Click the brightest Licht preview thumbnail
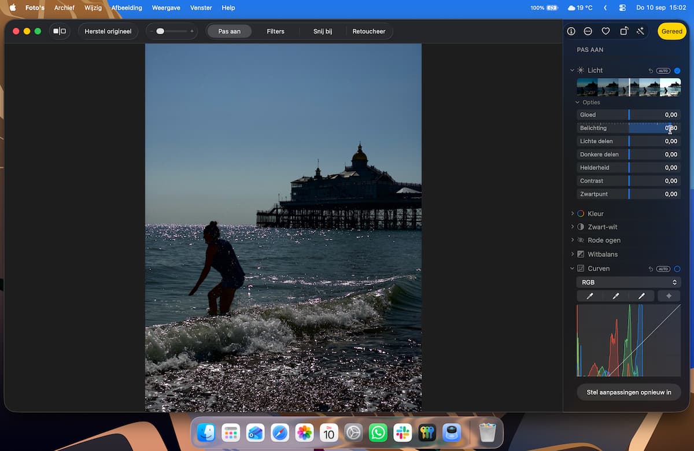Viewport: 694px width, 451px height. 670,87
